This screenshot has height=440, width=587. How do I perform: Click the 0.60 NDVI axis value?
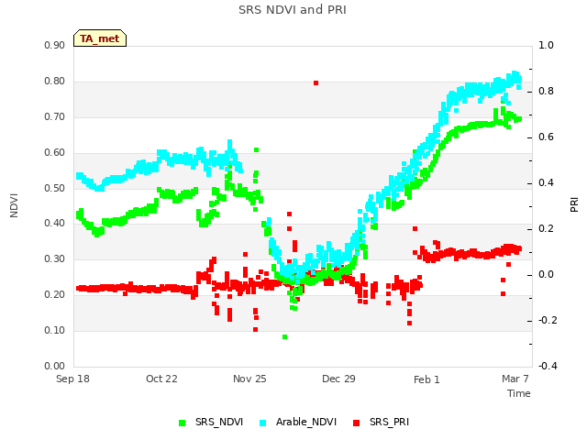pyautogui.click(x=55, y=153)
